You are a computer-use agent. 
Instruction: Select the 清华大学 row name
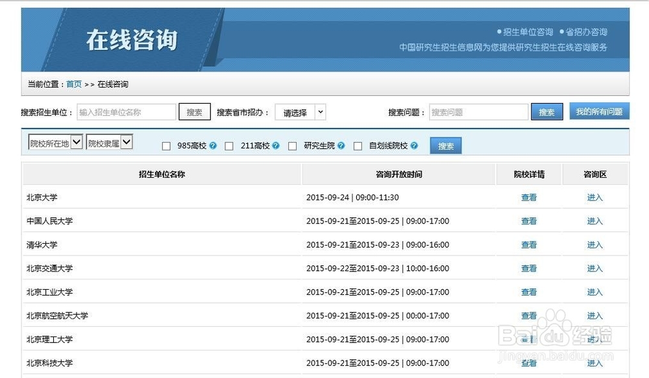point(42,245)
